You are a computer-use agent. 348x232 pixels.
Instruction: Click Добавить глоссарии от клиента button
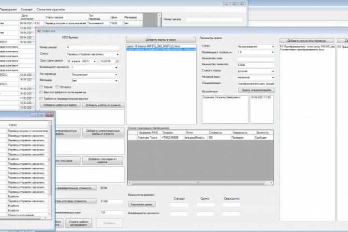click(102, 160)
